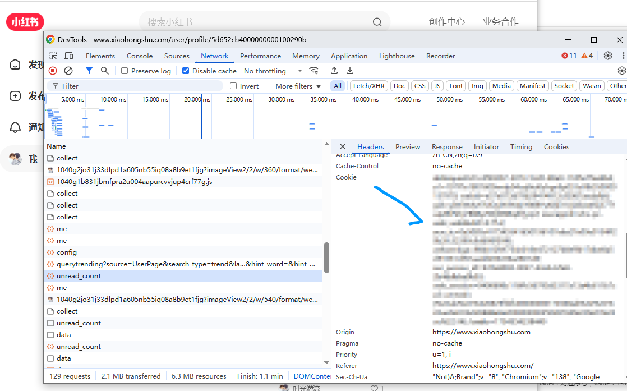Viewport: 627px width, 391px height.
Task: Click the inspect element picker icon
Action: click(x=53, y=56)
